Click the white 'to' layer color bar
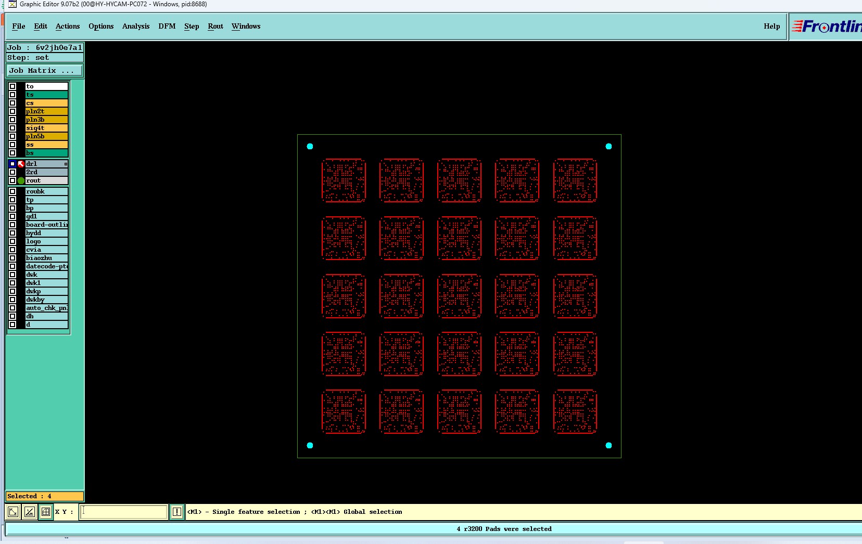The height and width of the screenshot is (544, 862). click(x=46, y=86)
